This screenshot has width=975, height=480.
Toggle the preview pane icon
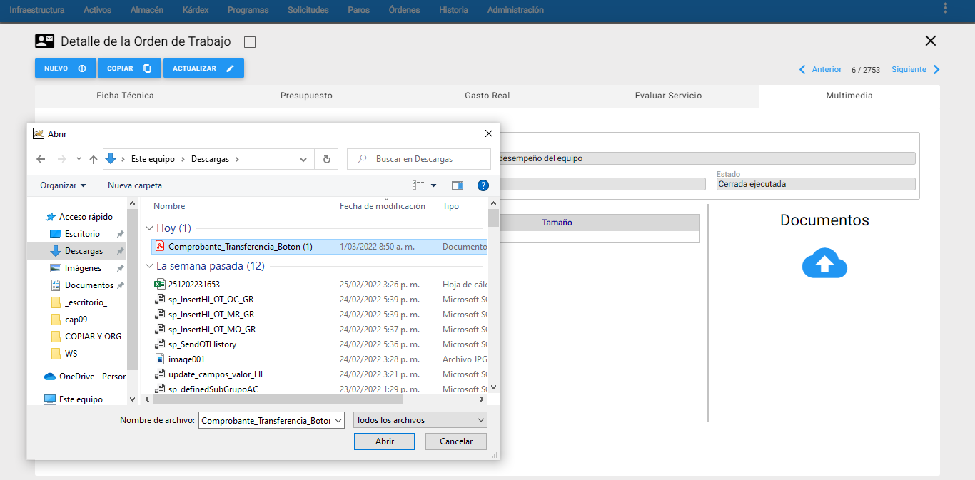coord(458,185)
